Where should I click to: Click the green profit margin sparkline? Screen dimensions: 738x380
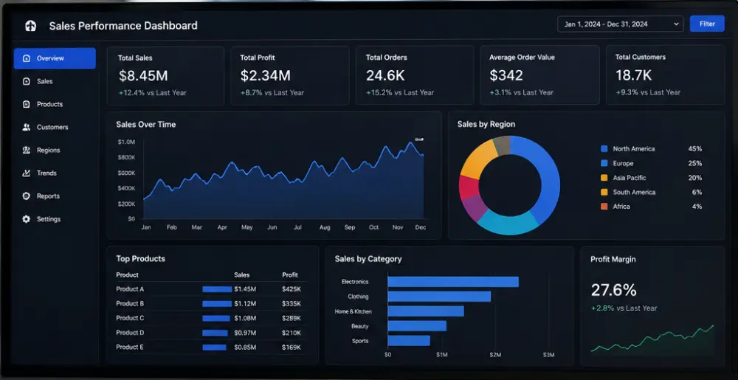click(x=652, y=339)
